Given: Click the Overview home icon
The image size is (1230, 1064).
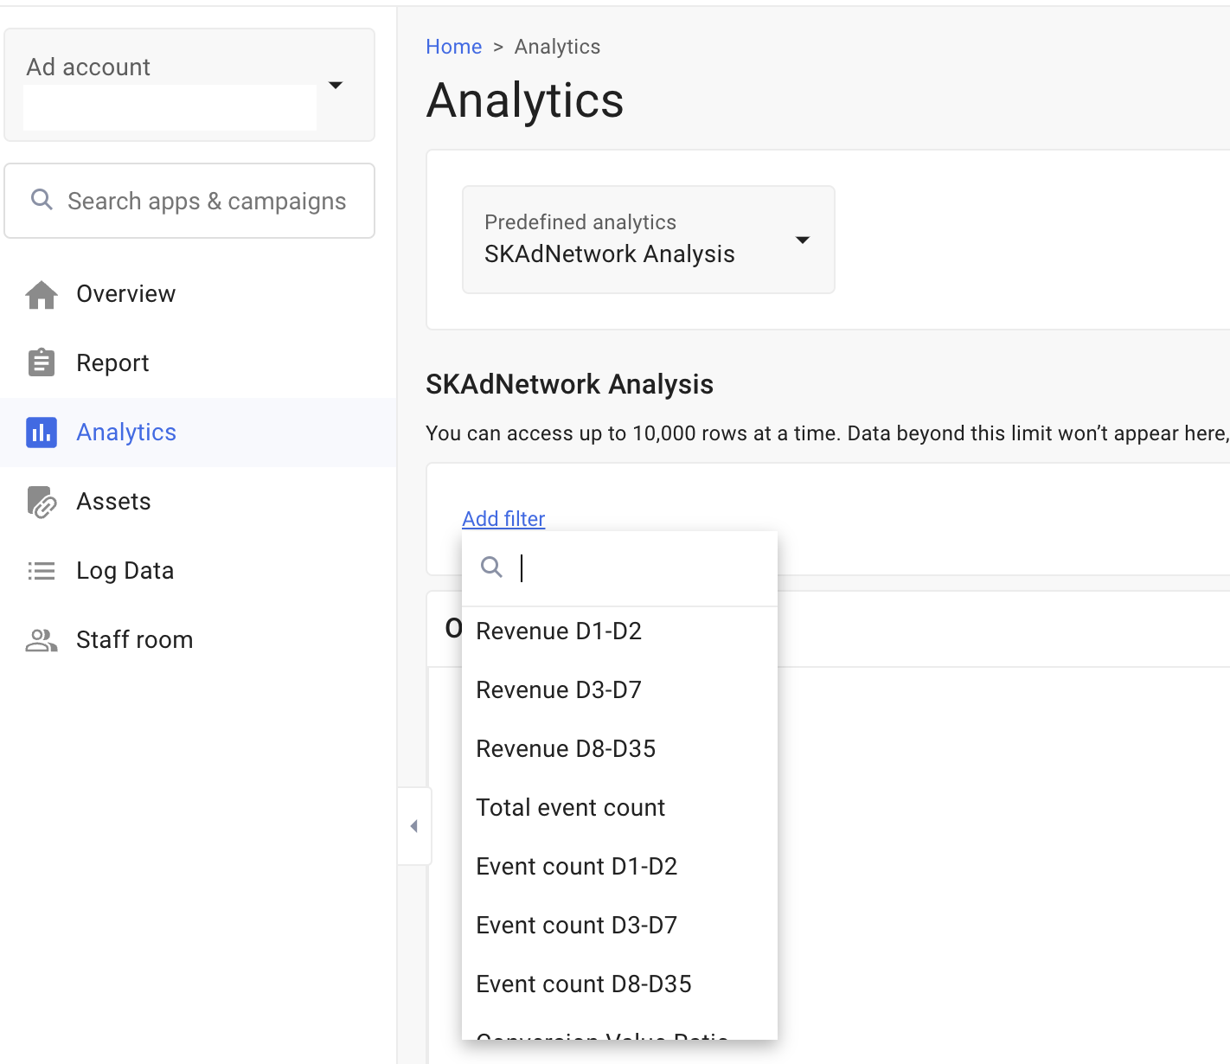Looking at the screenshot, I should [x=42, y=295].
